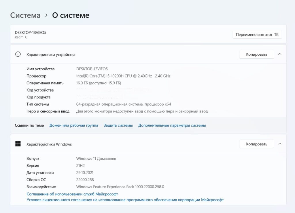Open Защита системы link
The image size is (295, 213).
pyautogui.click(x=118, y=125)
